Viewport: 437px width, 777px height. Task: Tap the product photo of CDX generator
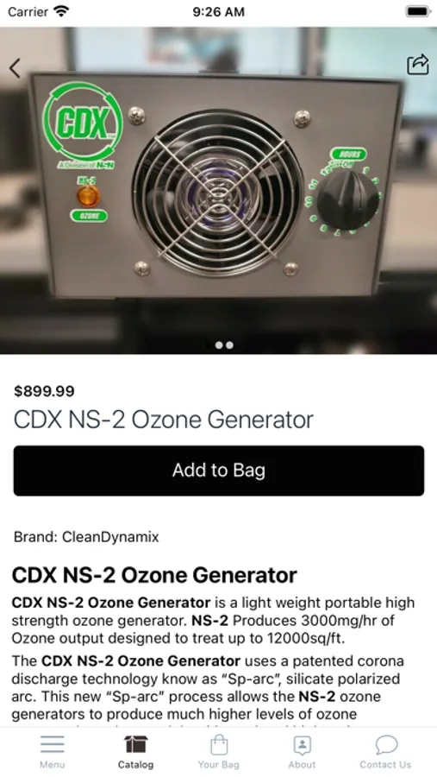[x=218, y=190]
